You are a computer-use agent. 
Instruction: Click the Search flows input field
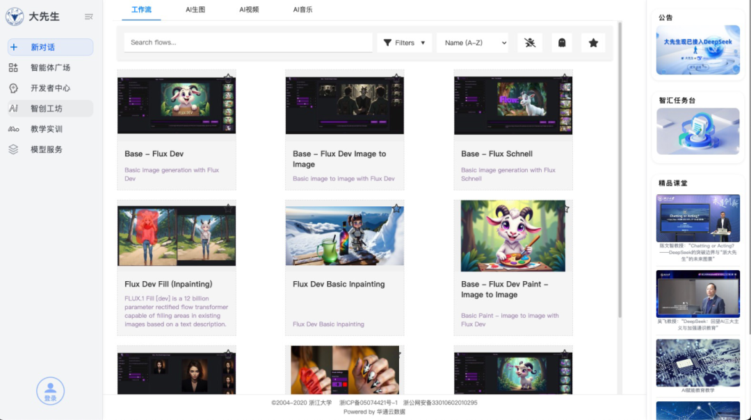click(248, 42)
